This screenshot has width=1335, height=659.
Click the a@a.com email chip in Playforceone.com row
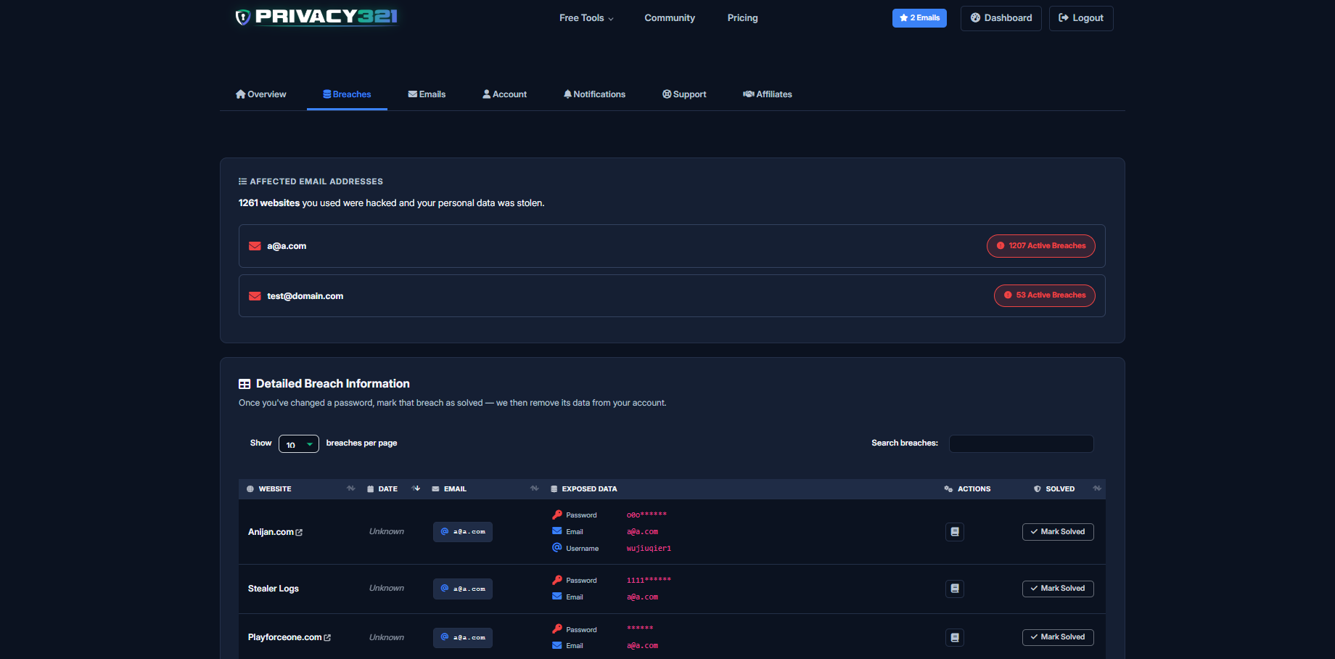coord(463,638)
